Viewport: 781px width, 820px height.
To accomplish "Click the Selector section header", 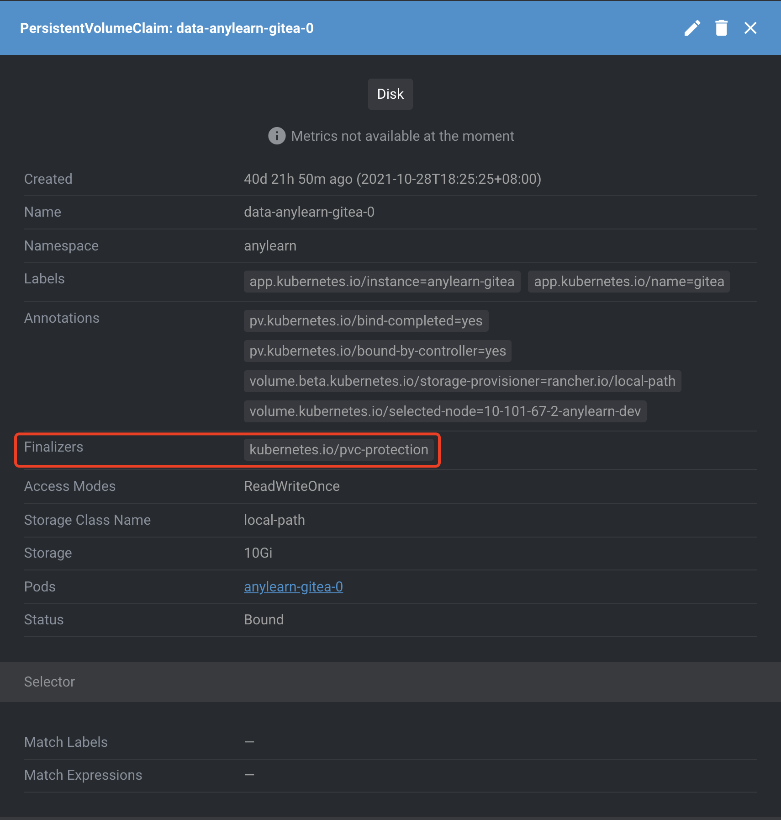I will (49, 682).
